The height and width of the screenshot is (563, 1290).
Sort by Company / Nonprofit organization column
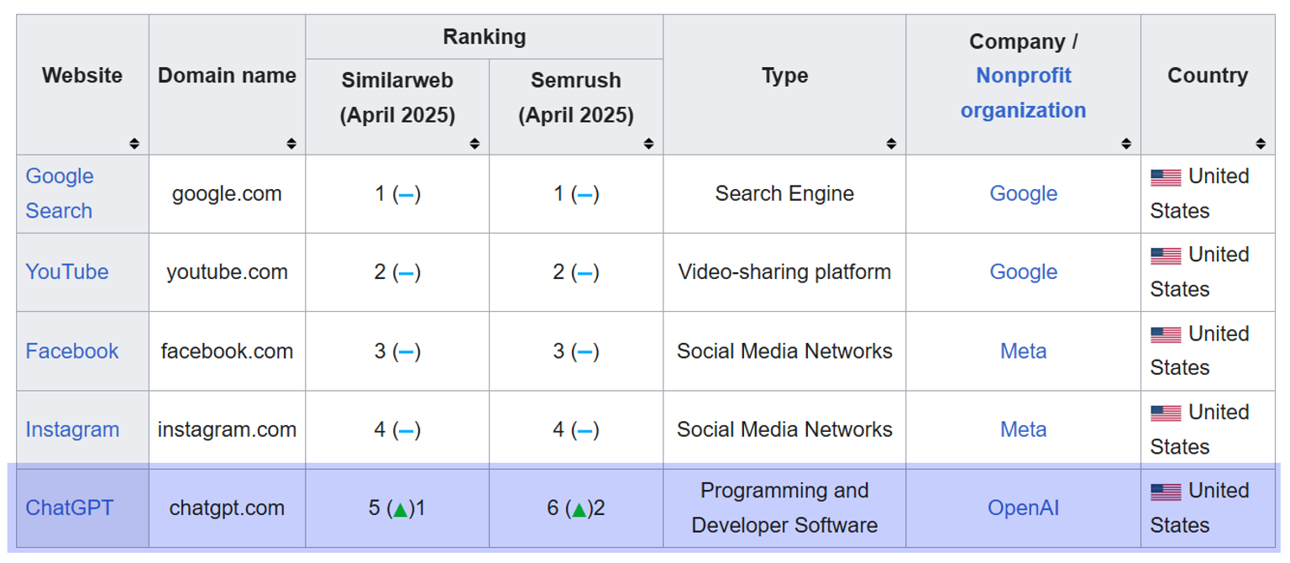point(1126,144)
